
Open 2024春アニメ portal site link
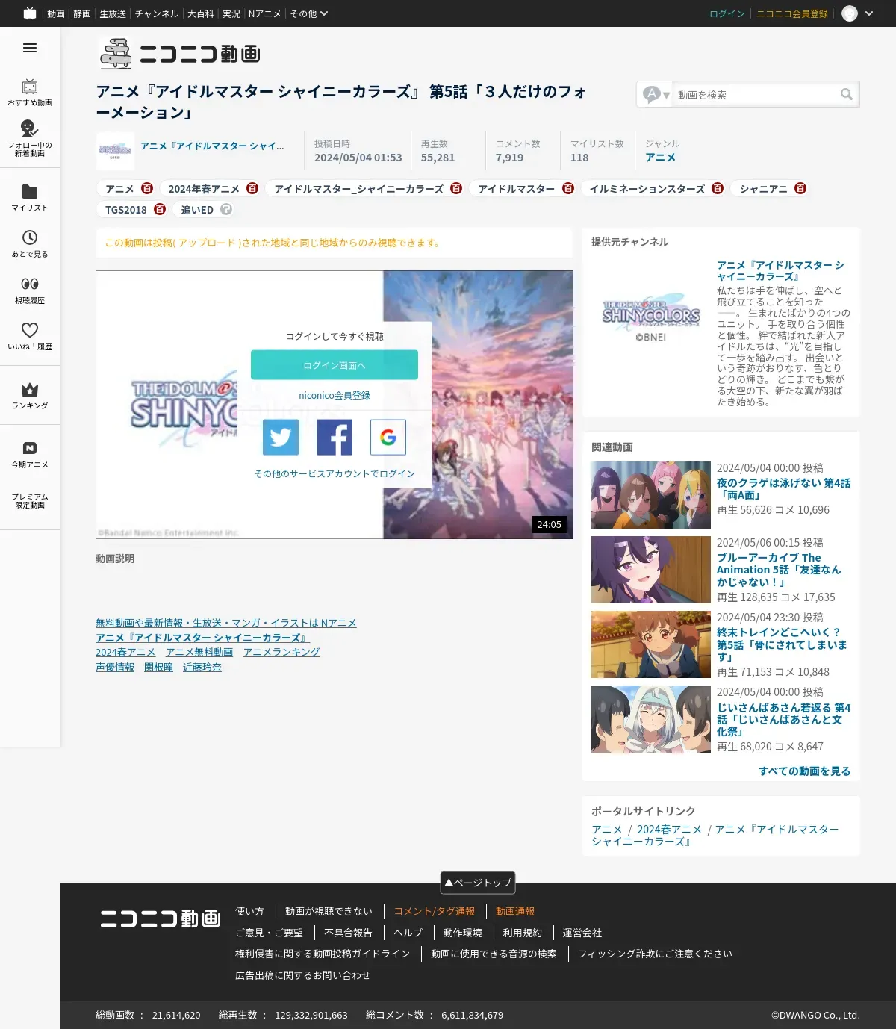pos(669,829)
